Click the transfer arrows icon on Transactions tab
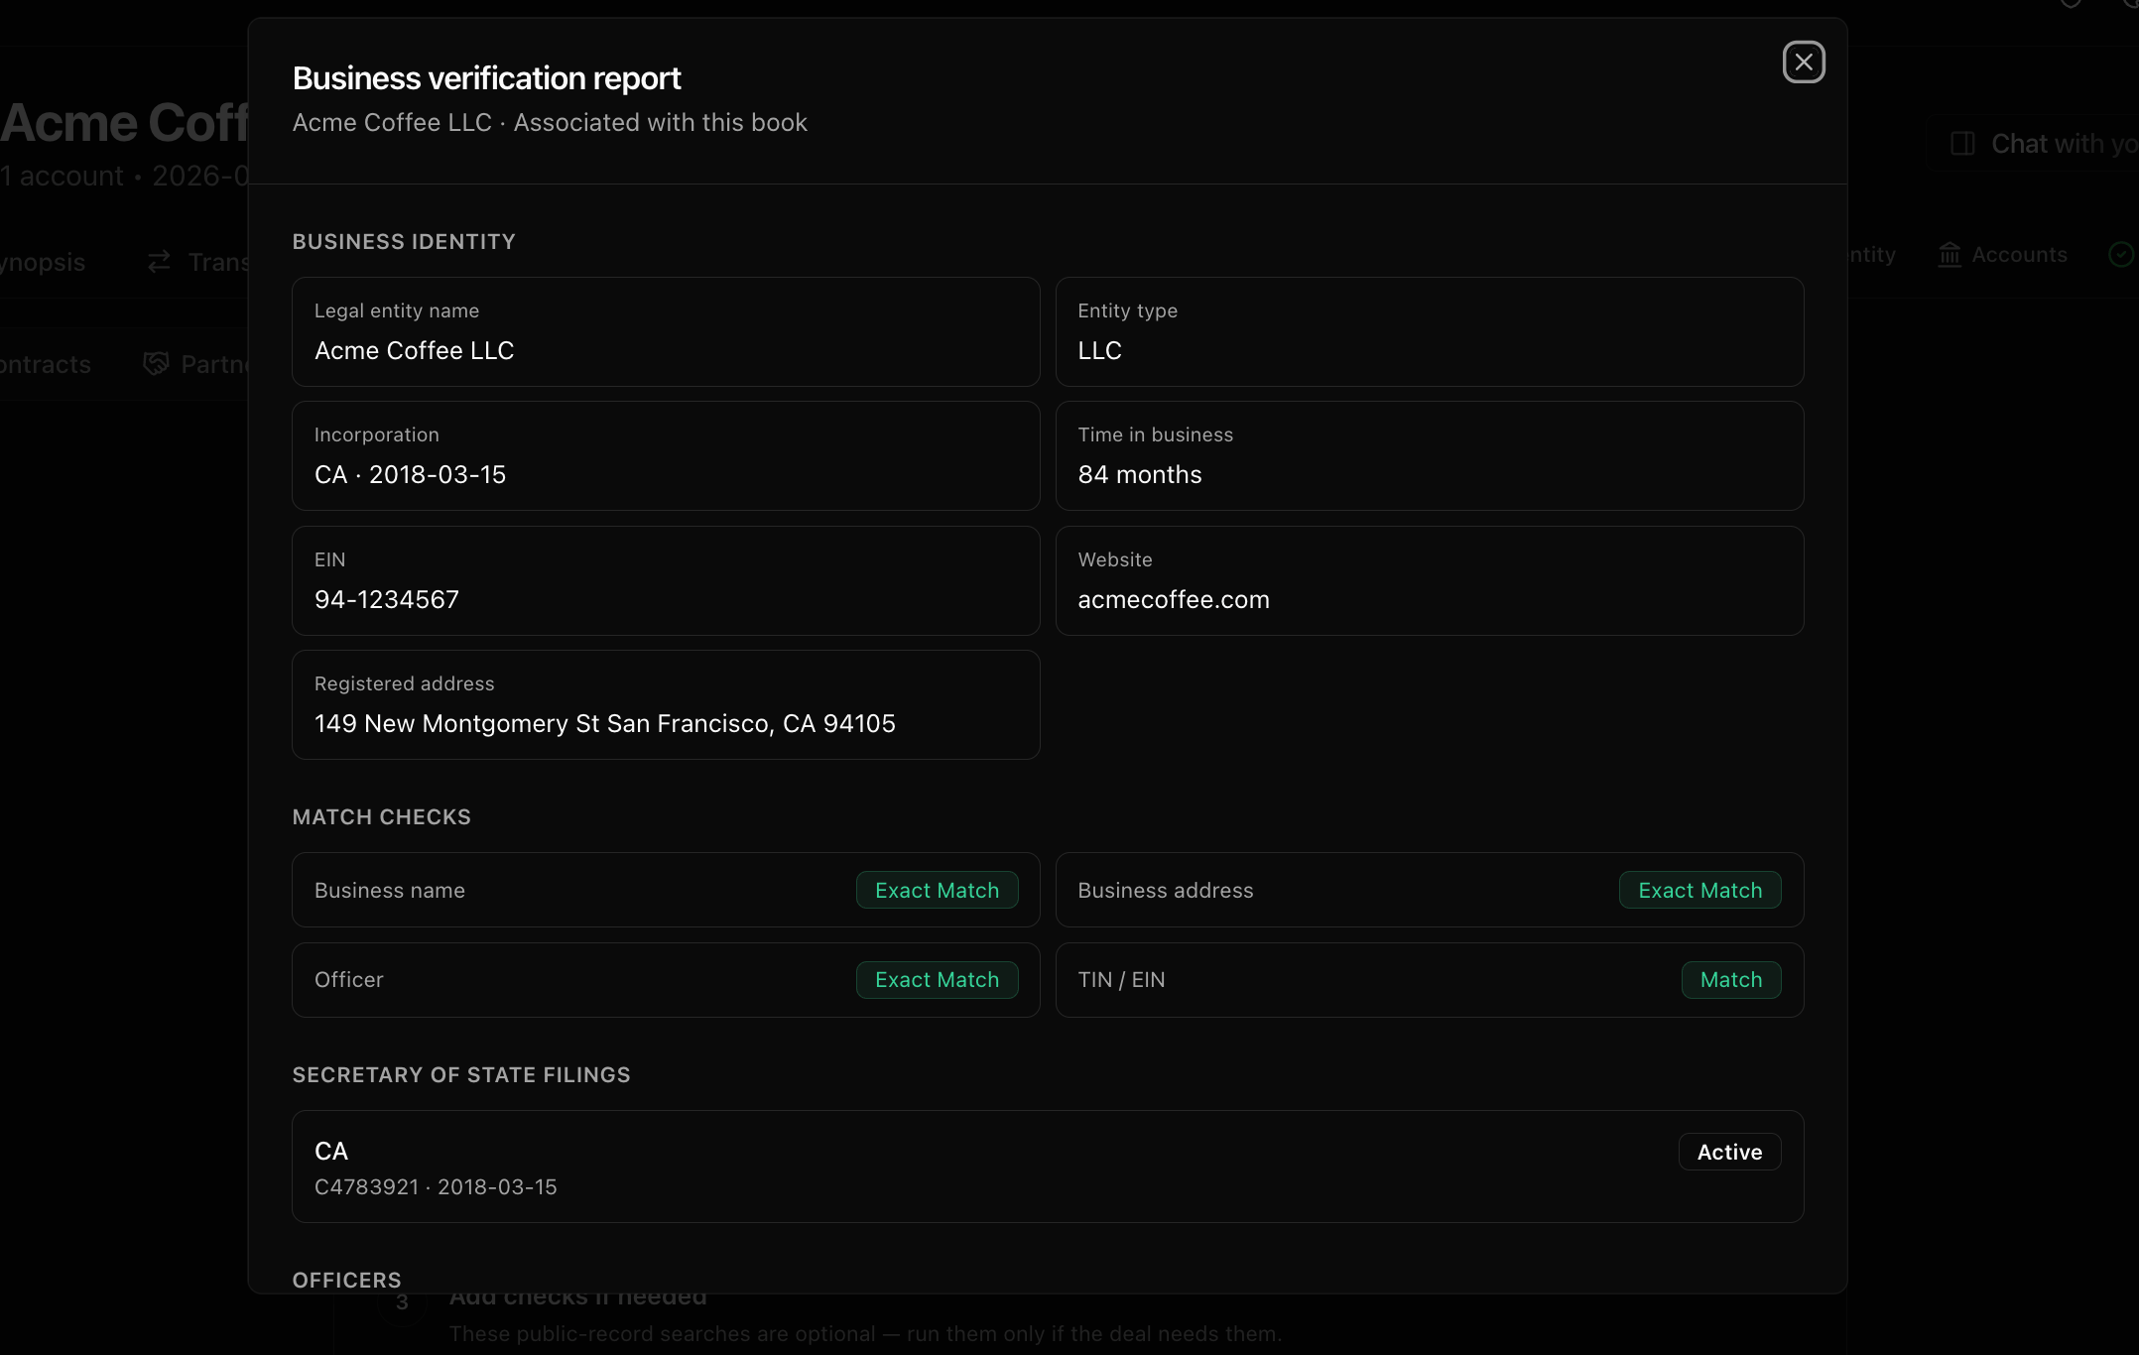 pos(159,262)
